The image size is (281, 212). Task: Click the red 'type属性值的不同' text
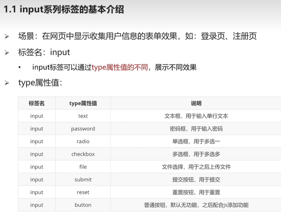[x=120, y=68]
